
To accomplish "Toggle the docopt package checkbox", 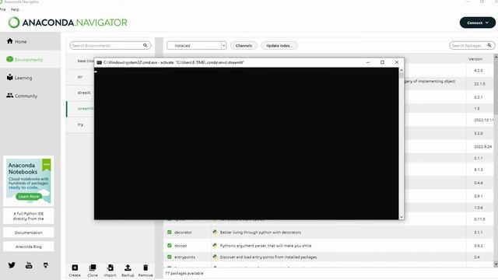I will (170, 246).
